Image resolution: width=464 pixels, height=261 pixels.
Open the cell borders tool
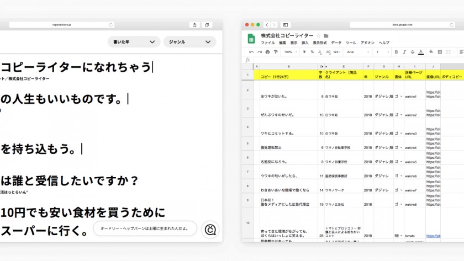[440, 52]
